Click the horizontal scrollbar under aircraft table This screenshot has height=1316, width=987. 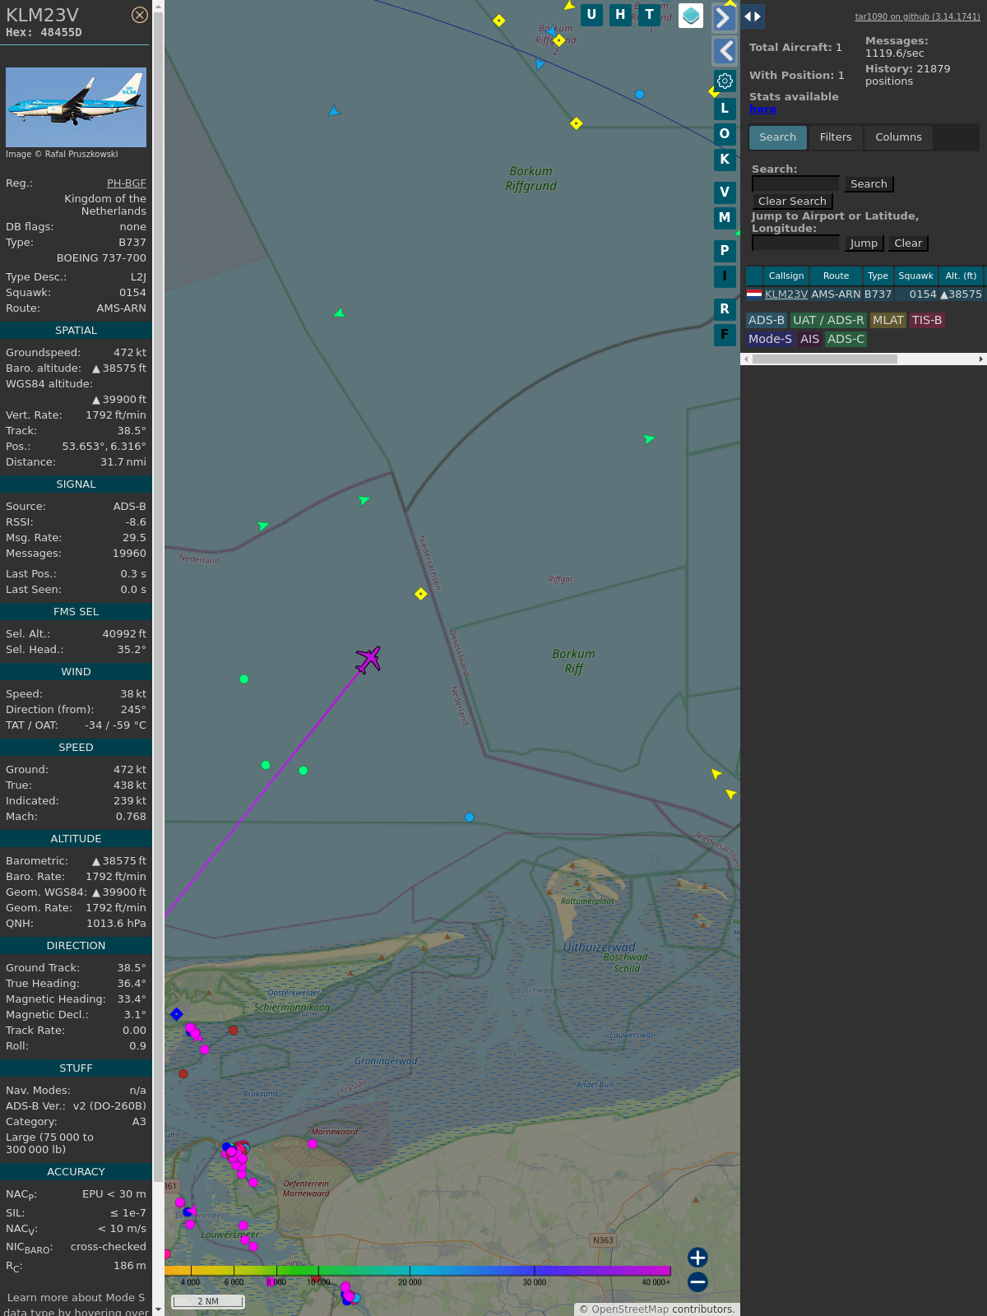click(x=864, y=359)
